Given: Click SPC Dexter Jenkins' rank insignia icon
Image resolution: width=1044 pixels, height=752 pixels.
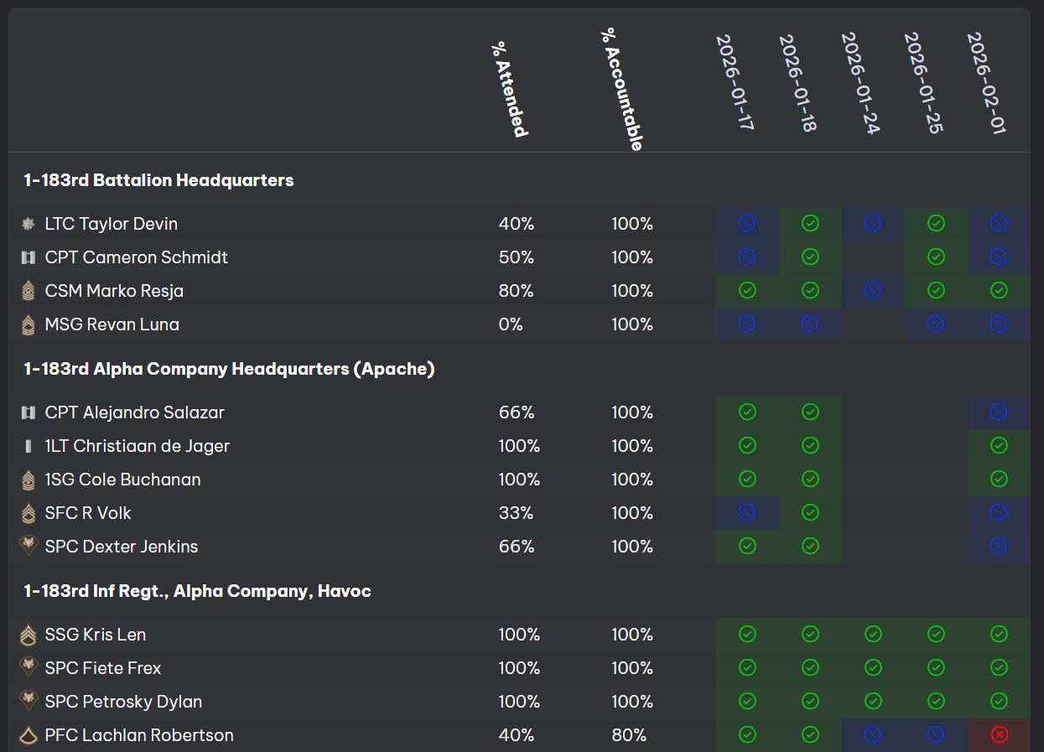Looking at the screenshot, I should (29, 546).
